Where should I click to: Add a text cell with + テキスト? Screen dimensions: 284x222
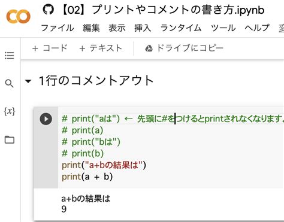pyautogui.click(x=101, y=48)
